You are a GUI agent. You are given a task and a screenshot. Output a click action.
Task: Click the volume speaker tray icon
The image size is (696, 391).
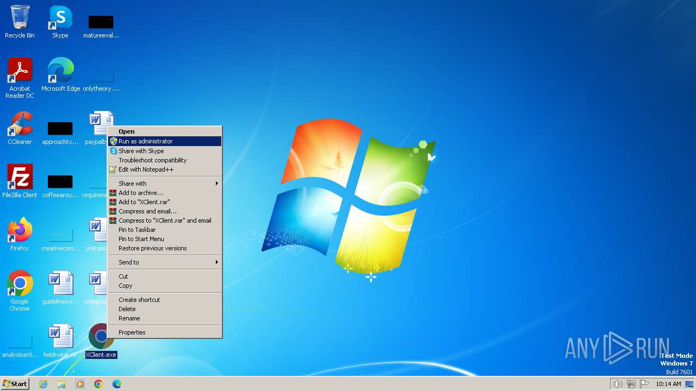coord(618,384)
